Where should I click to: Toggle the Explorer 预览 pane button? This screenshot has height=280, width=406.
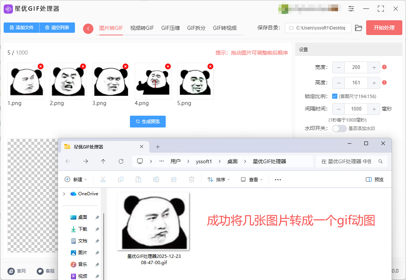(x=374, y=179)
